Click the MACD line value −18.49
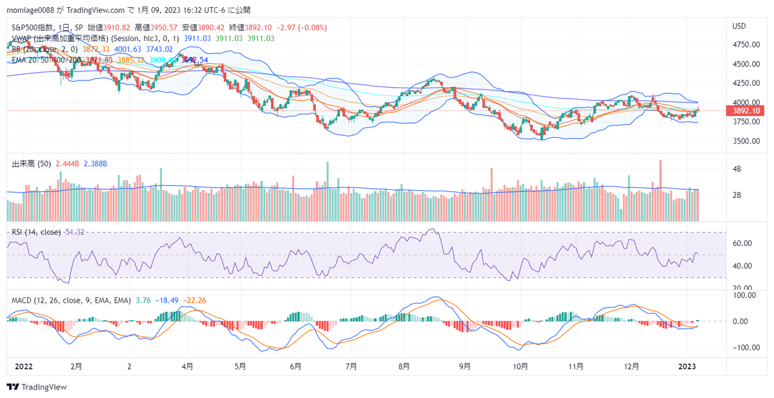774x398 pixels. 168,300
